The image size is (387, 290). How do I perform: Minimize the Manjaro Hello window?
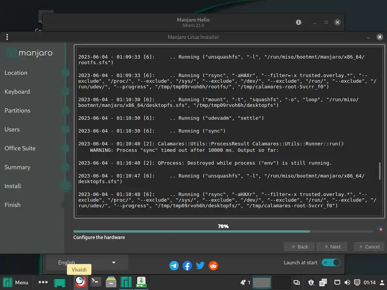click(x=315, y=22)
